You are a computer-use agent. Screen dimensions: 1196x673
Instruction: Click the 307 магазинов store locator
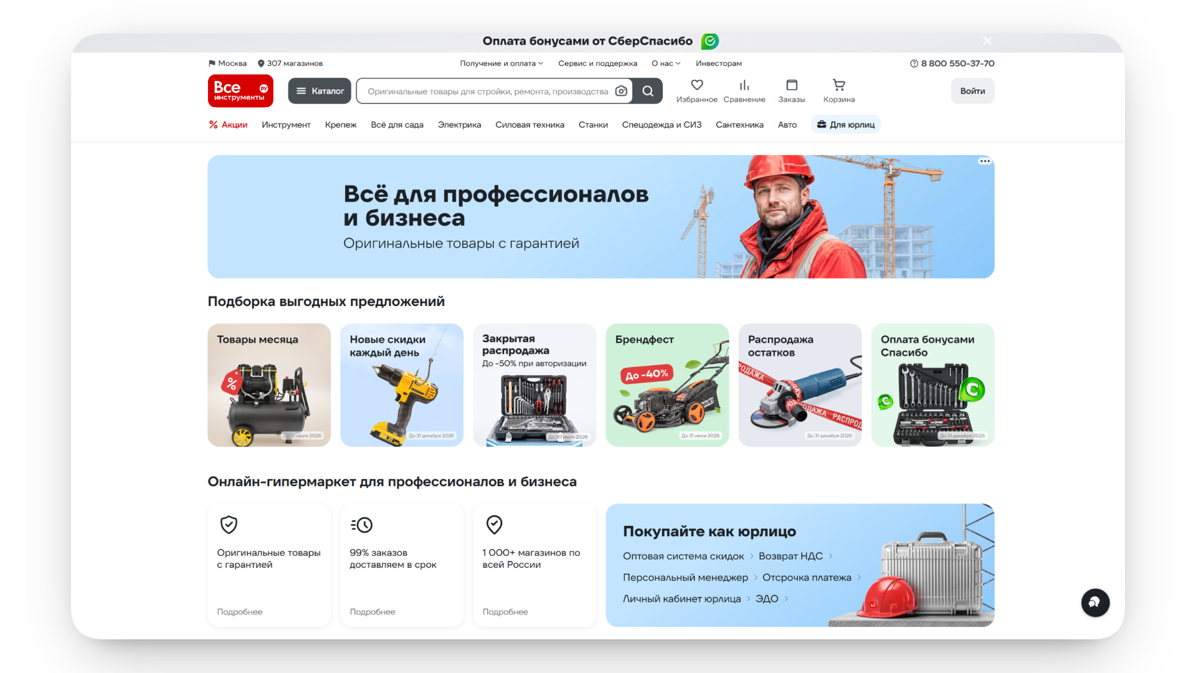click(x=290, y=64)
